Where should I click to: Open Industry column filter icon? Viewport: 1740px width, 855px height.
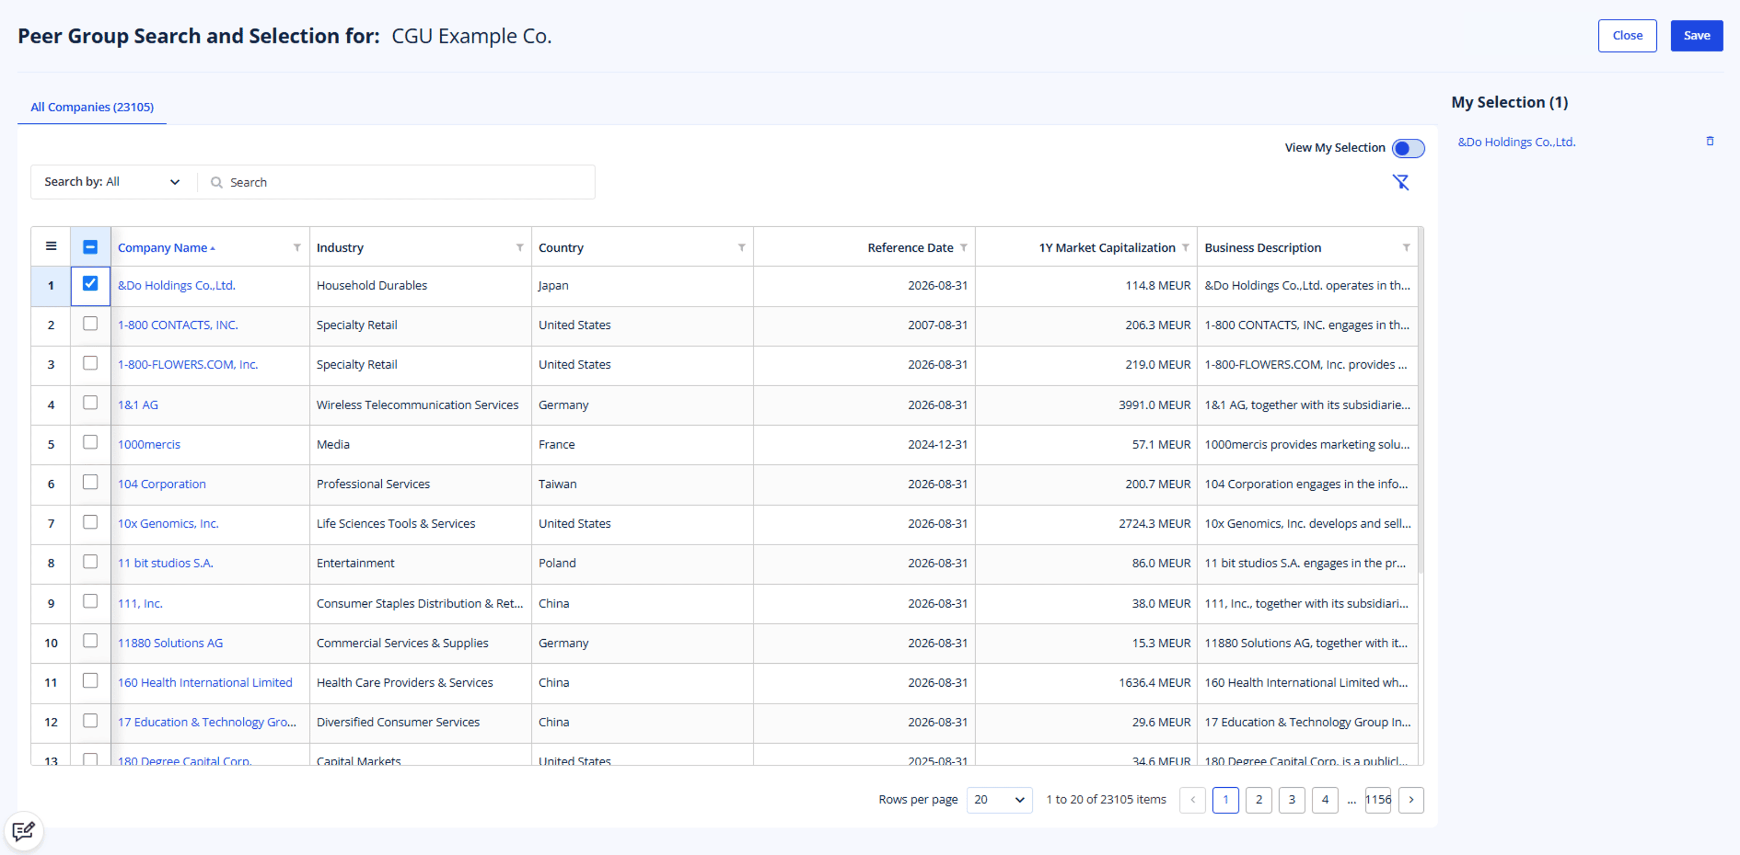click(x=519, y=247)
